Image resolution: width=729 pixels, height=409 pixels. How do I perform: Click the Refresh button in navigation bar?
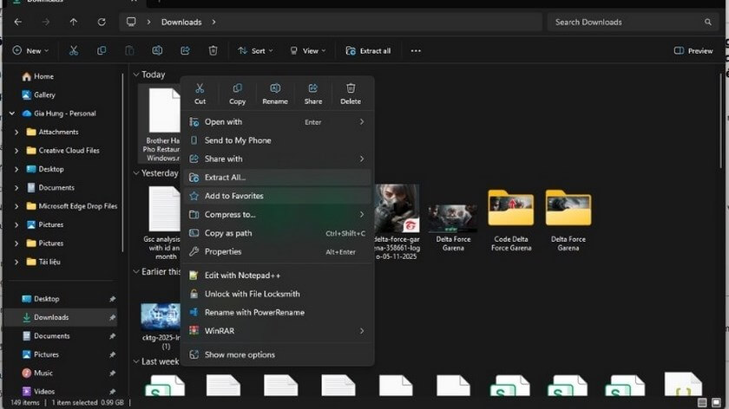(x=102, y=22)
